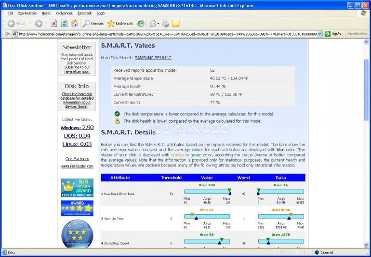Click the Ugrás go button
The width and height of the screenshot is (371, 257).
[333, 34]
